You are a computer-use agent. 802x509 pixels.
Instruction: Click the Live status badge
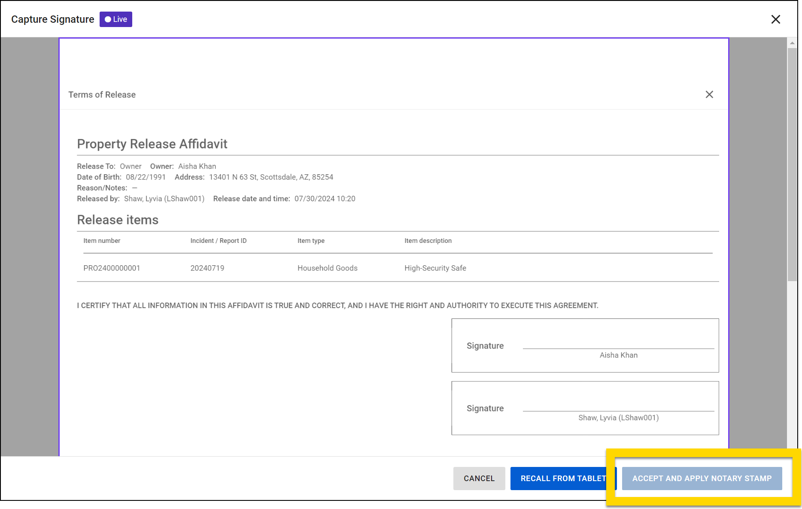click(x=115, y=19)
